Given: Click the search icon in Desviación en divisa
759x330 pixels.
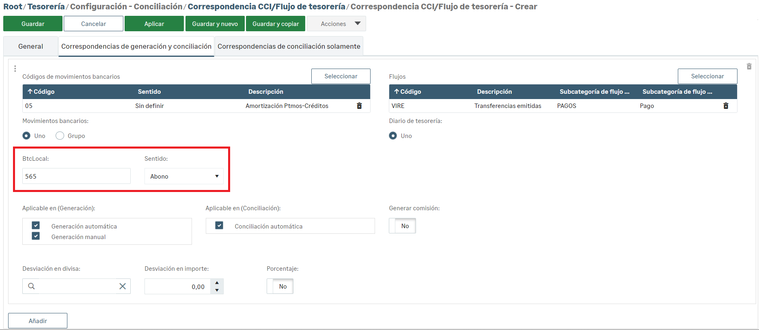Looking at the screenshot, I should click(31, 286).
